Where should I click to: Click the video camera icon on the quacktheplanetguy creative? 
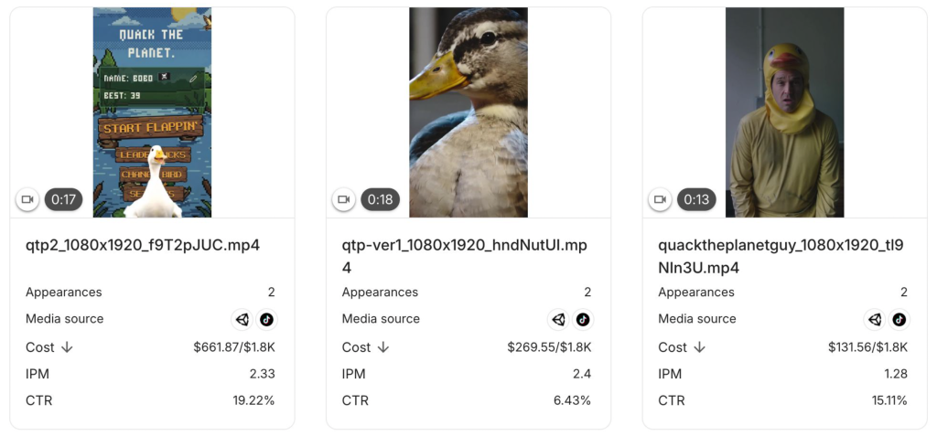point(661,199)
